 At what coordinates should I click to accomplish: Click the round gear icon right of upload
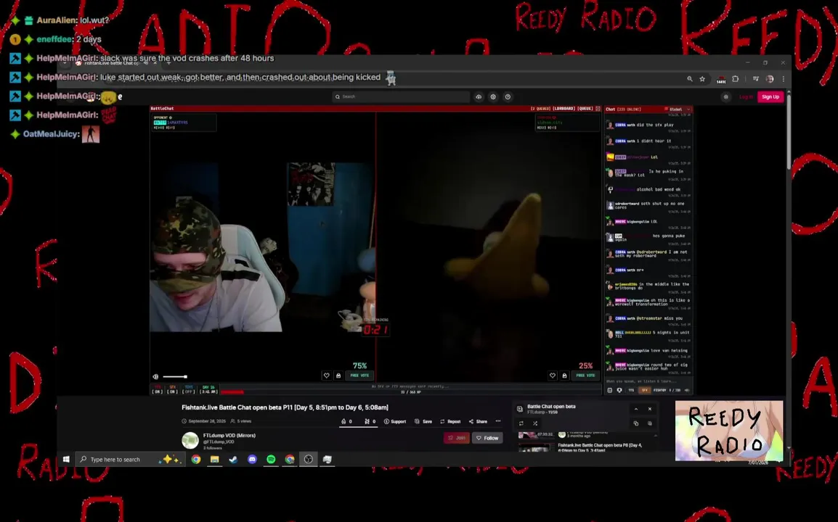pos(493,96)
